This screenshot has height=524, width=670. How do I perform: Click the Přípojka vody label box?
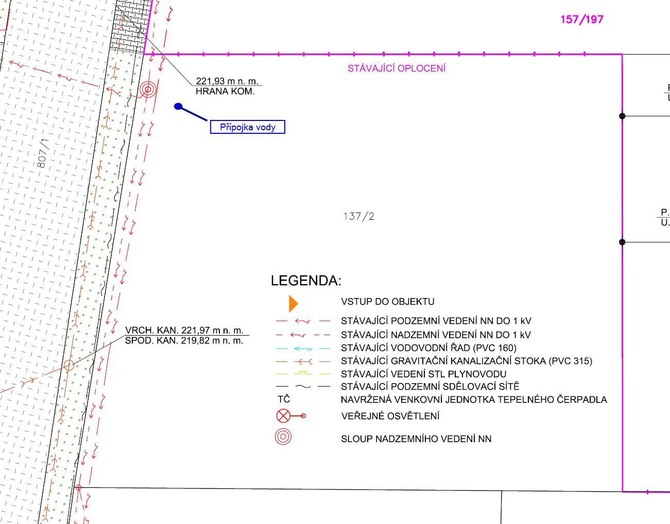point(248,127)
